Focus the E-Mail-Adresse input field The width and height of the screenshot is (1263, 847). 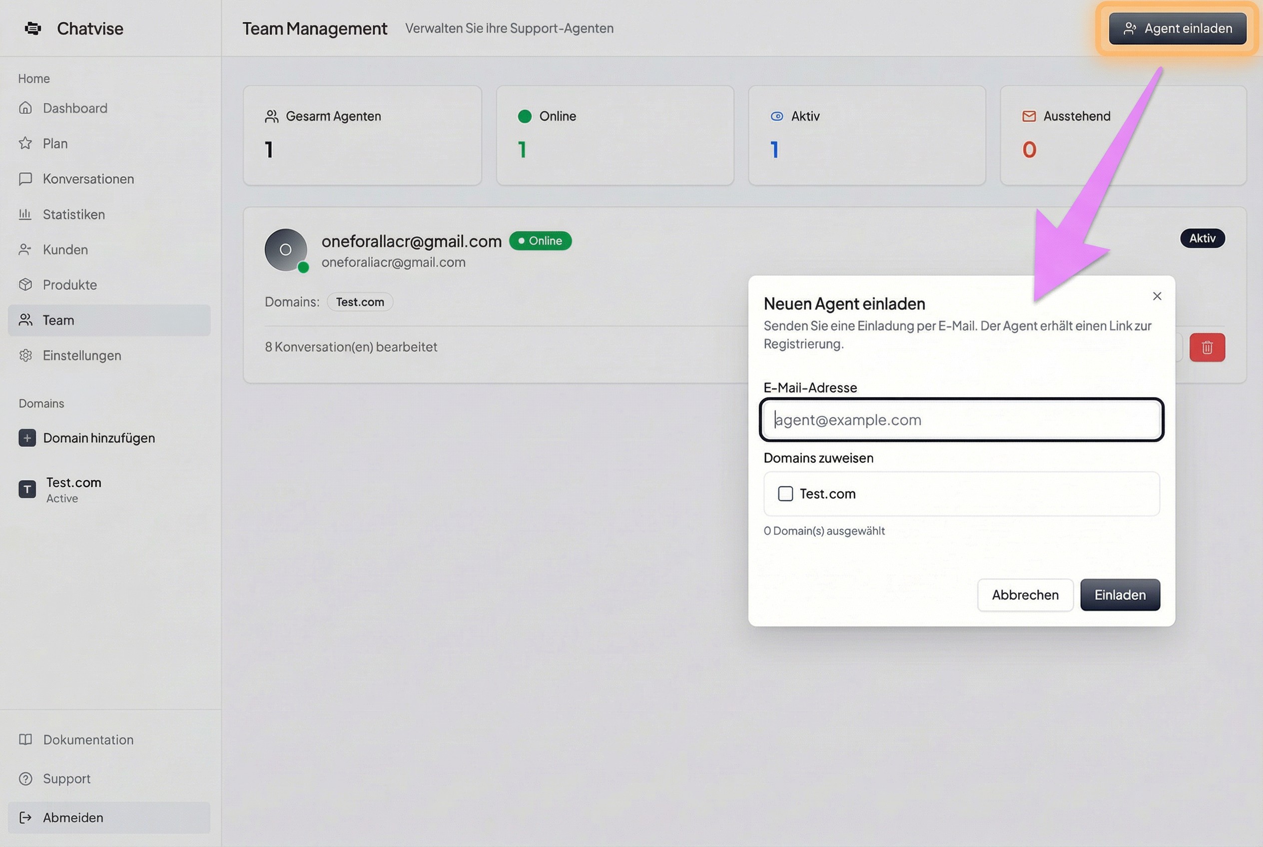click(x=961, y=420)
